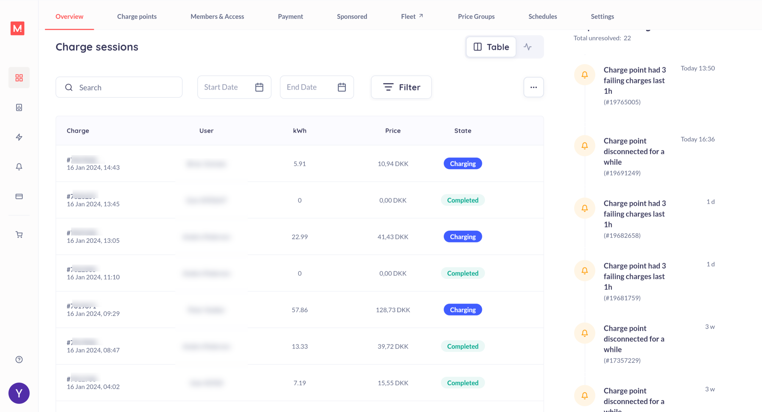Open the Start Date calendar picker
This screenshot has width=762, height=412.
tap(259, 87)
